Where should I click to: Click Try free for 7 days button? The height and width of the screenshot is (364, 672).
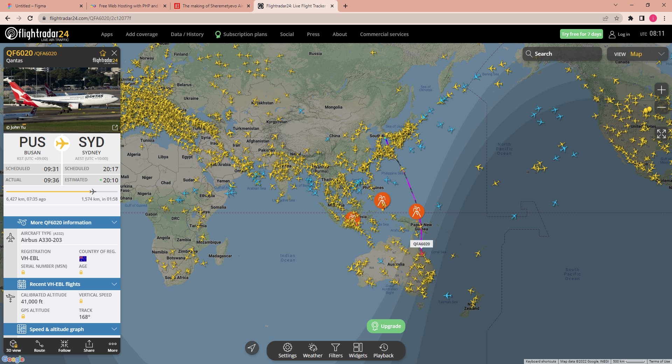click(x=581, y=34)
